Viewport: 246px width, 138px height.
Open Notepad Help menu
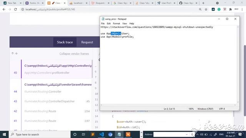coord(131,23)
